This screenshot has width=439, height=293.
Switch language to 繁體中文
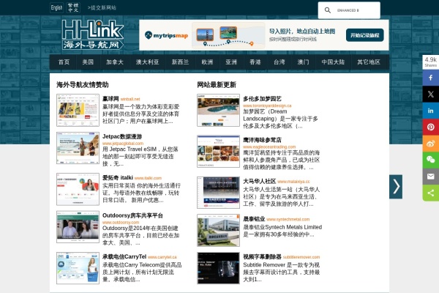pos(73,8)
